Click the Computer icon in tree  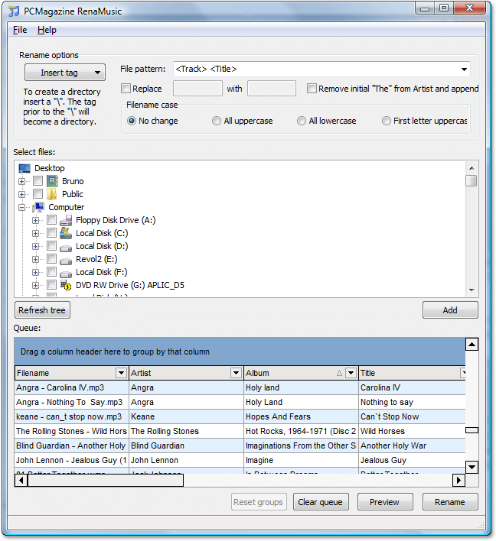(x=38, y=207)
